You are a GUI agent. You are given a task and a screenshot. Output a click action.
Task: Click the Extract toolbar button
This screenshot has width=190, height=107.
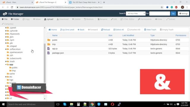click(x=171, y=19)
